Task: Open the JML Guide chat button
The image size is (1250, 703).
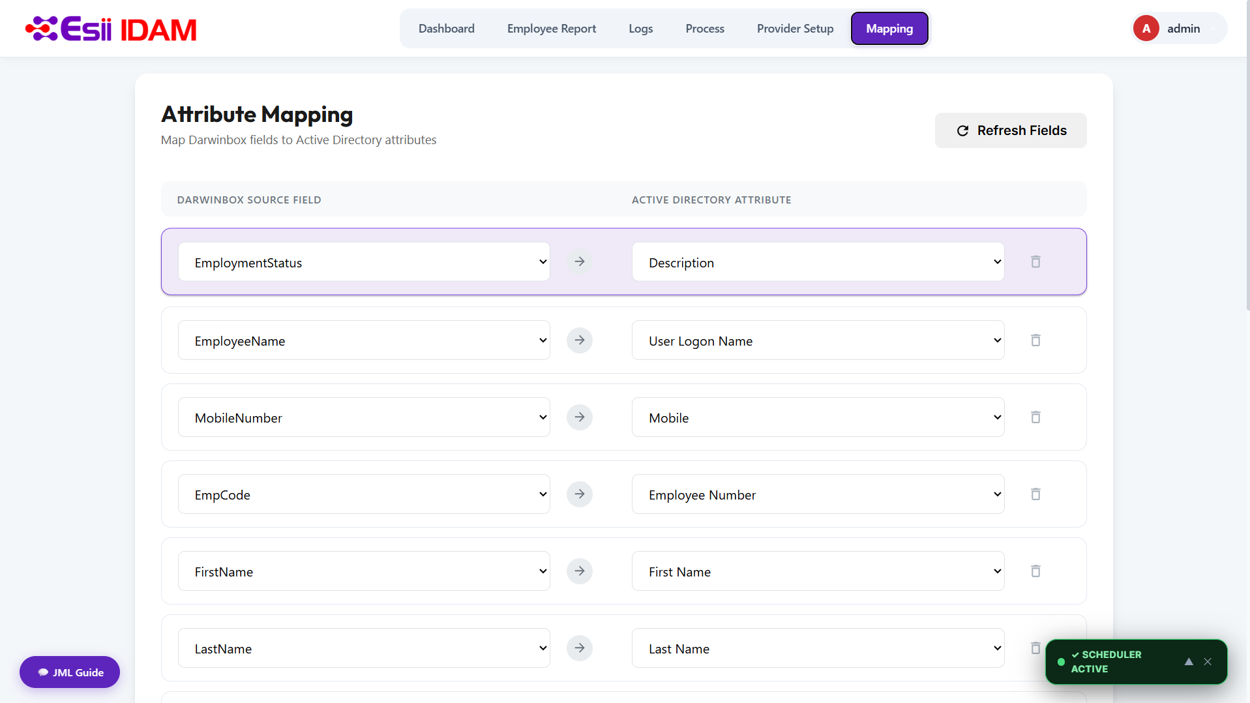Action: pyautogui.click(x=70, y=672)
